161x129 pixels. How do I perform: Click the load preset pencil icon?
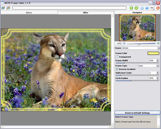pyautogui.click(x=3, y=8)
